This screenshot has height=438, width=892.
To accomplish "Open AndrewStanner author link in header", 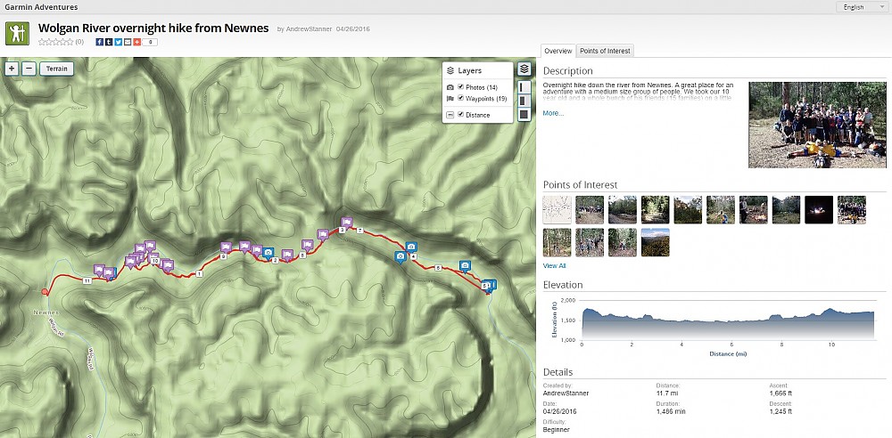I will 309,29.
